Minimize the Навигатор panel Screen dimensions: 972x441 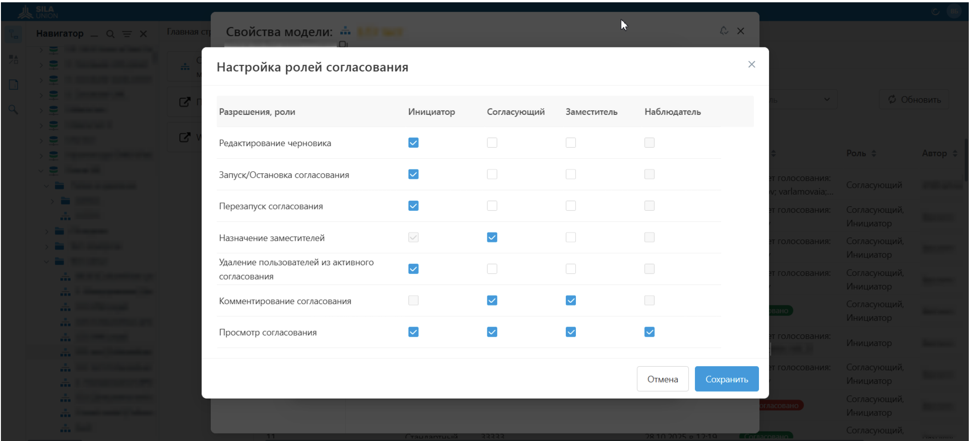tap(94, 35)
